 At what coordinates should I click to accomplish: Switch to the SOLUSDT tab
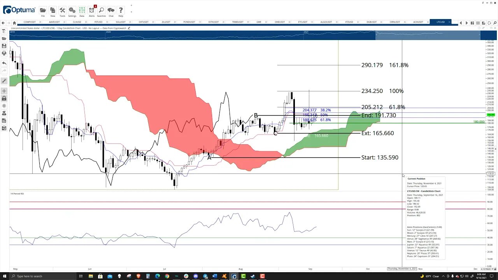point(121,22)
